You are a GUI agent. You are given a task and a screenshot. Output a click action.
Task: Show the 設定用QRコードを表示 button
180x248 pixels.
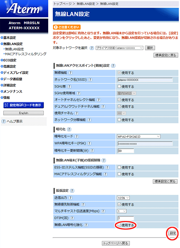[23, 105]
